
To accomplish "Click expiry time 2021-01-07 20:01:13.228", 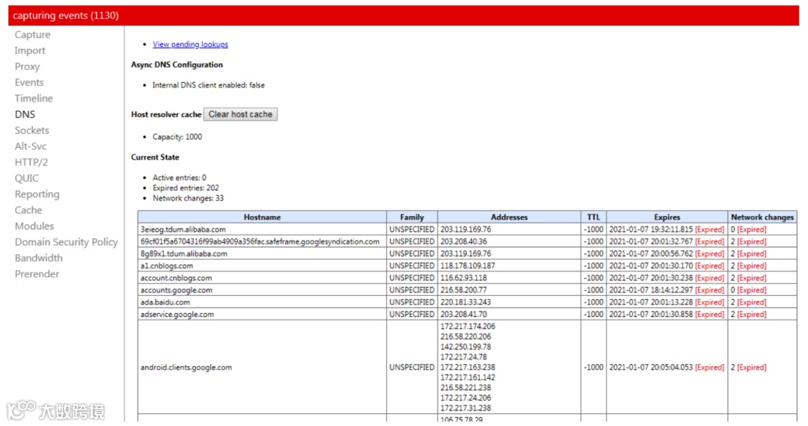I will [651, 302].
